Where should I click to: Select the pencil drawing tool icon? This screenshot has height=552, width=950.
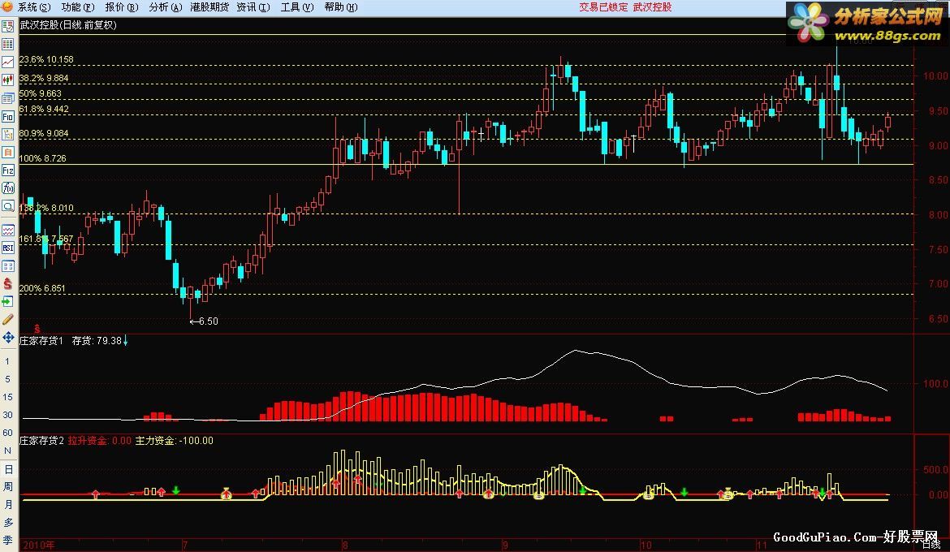point(8,319)
